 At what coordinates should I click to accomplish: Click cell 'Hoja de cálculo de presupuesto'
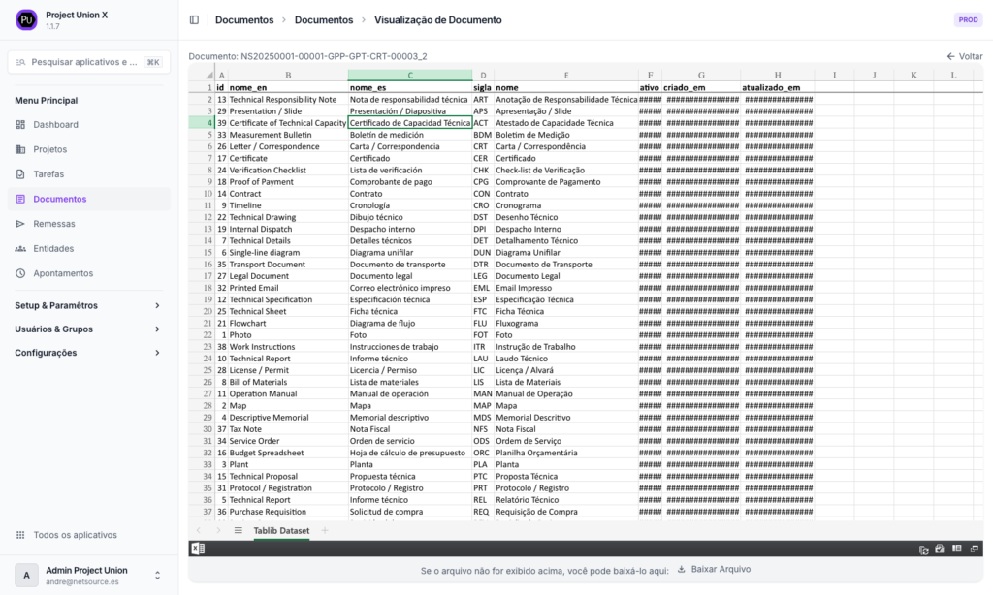410,453
